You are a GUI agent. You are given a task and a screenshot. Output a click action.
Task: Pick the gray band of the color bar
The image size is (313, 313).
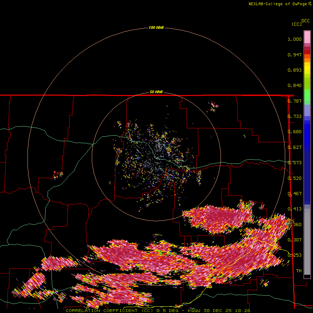click(307, 242)
